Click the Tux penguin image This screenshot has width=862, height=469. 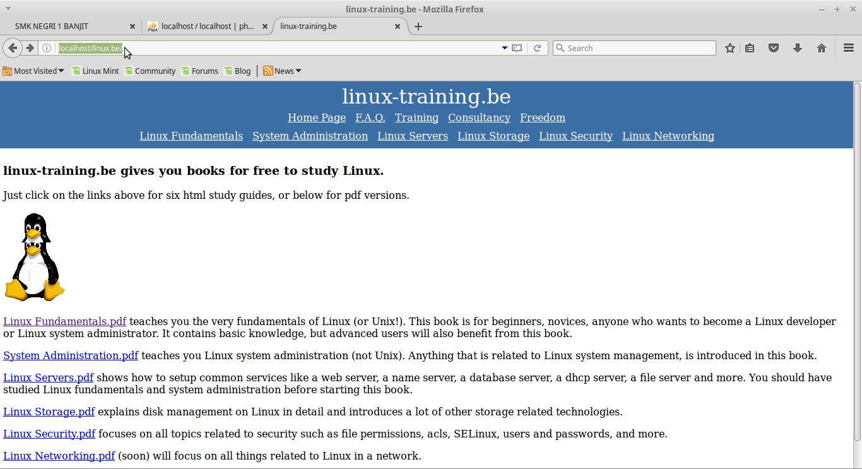tap(35, 257)
